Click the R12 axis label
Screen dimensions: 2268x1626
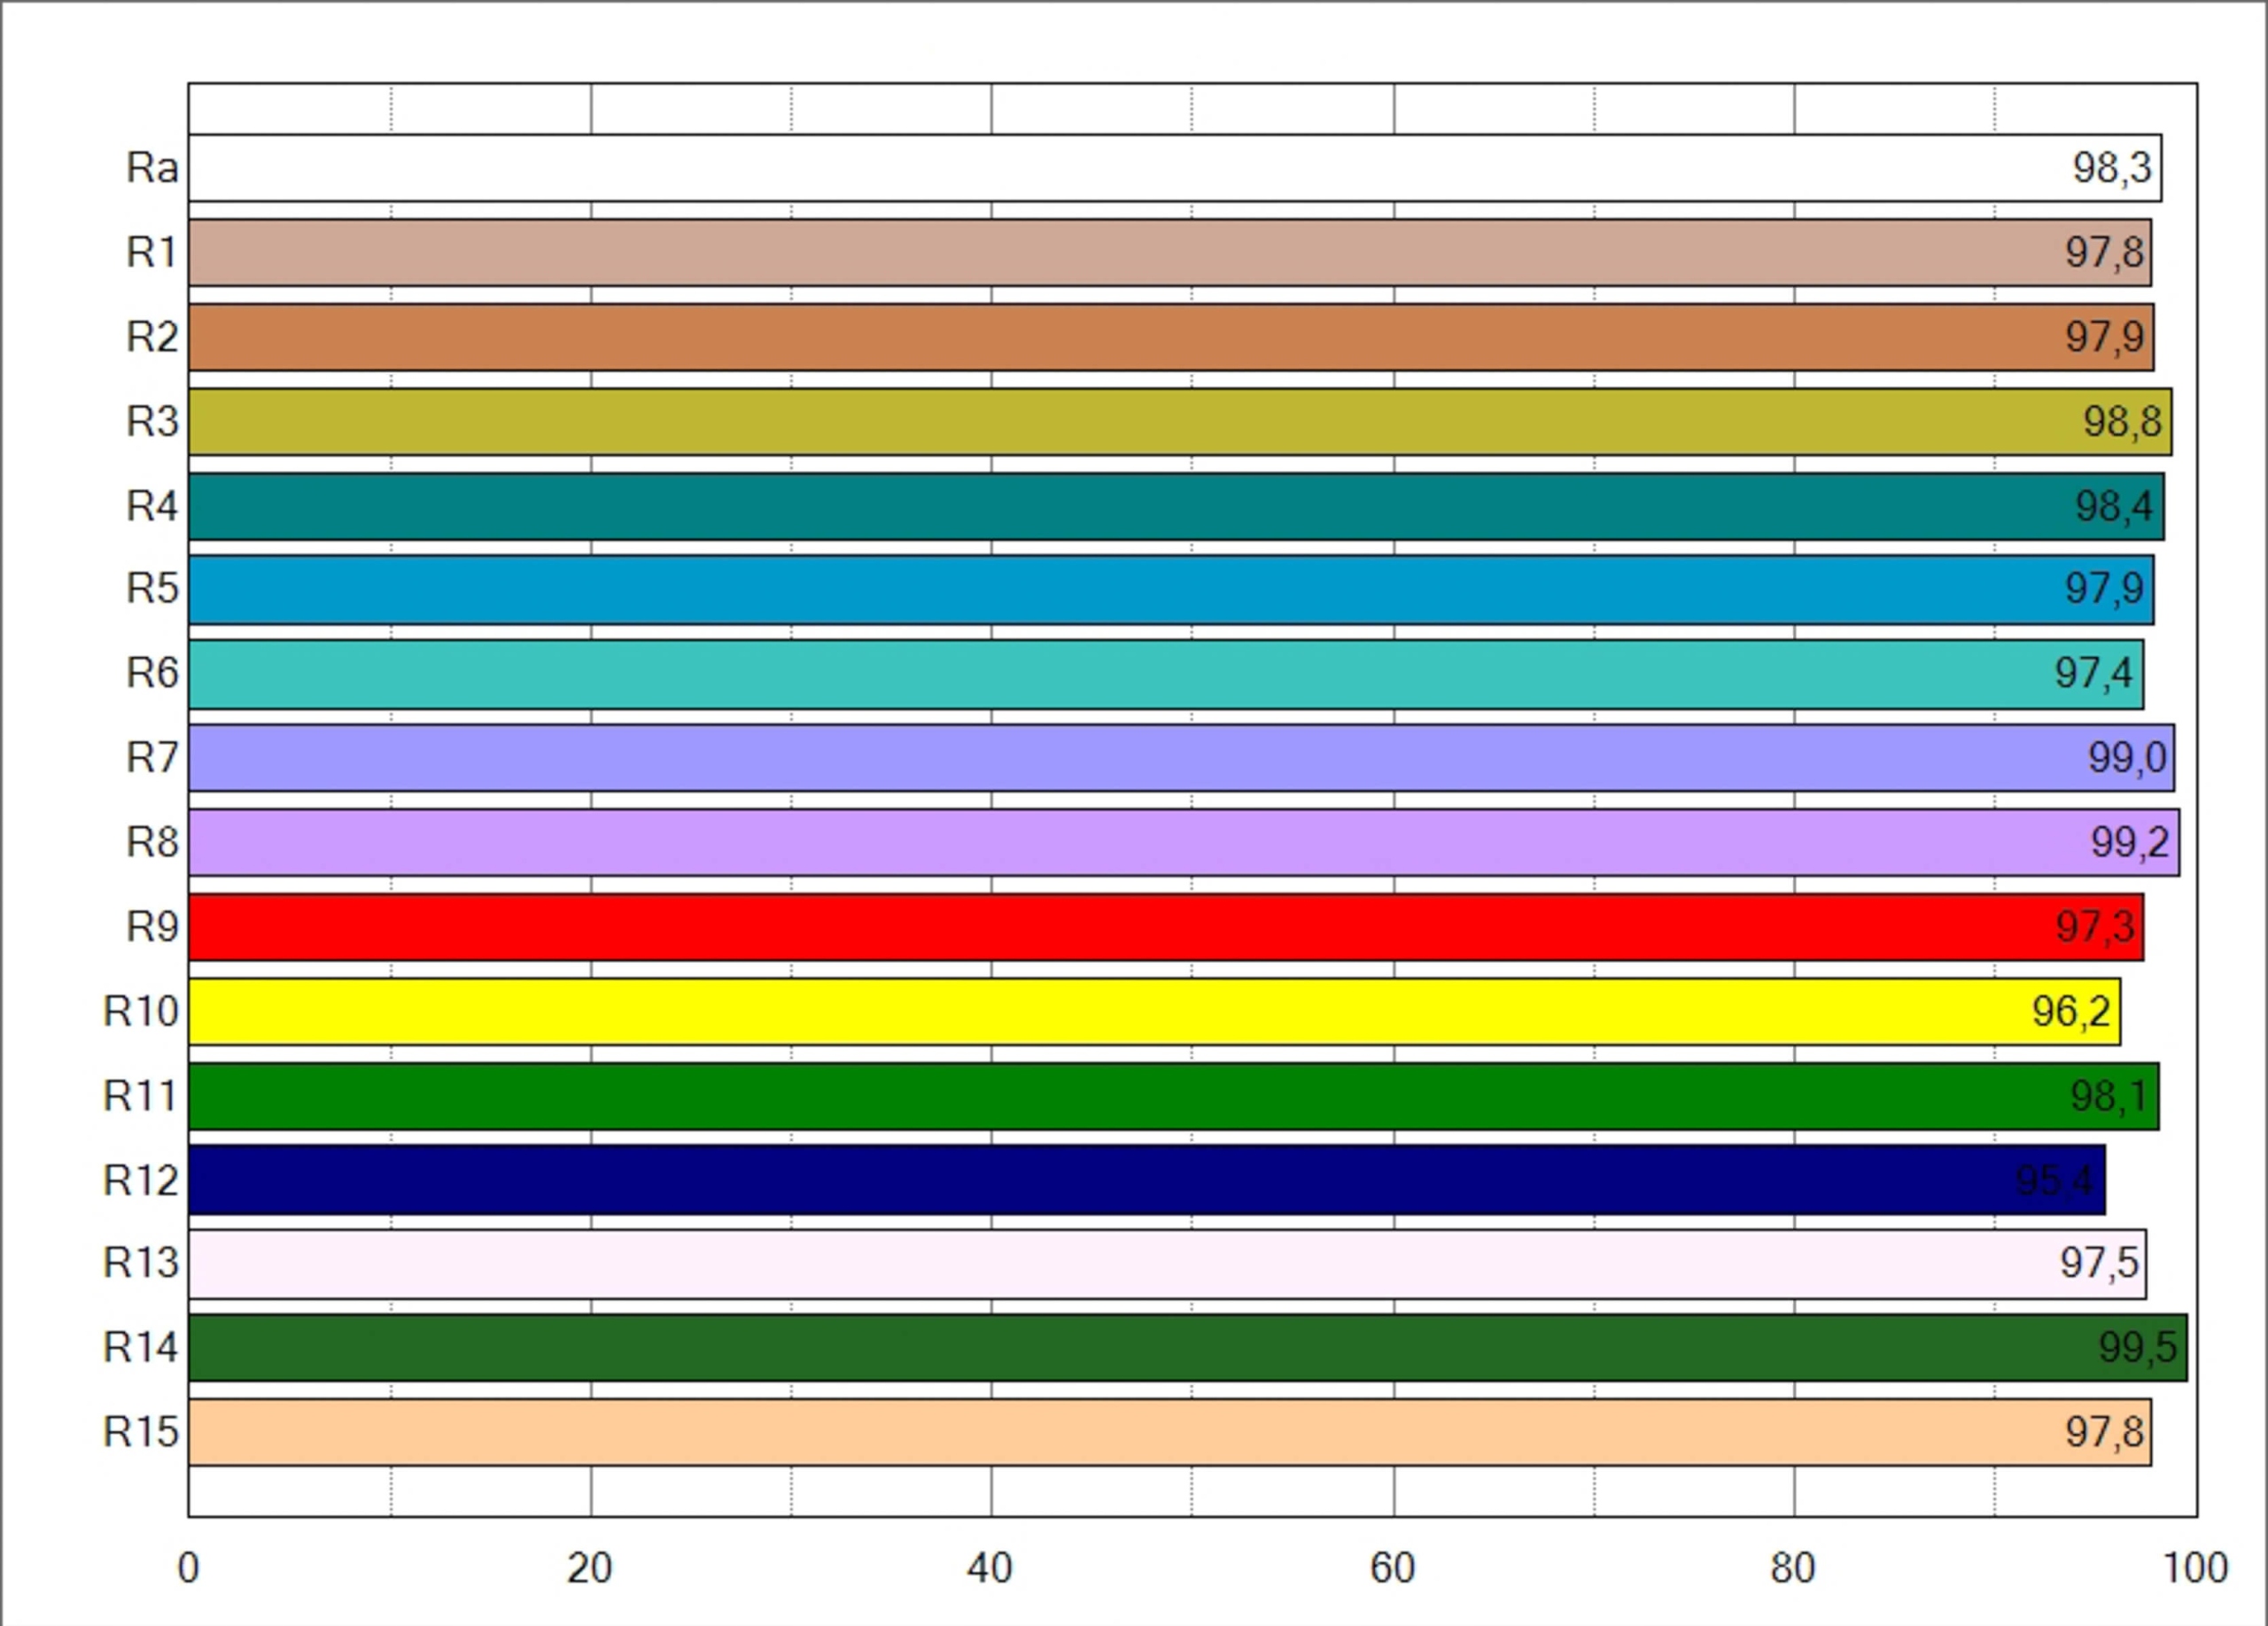click(x=140, y=1181)
